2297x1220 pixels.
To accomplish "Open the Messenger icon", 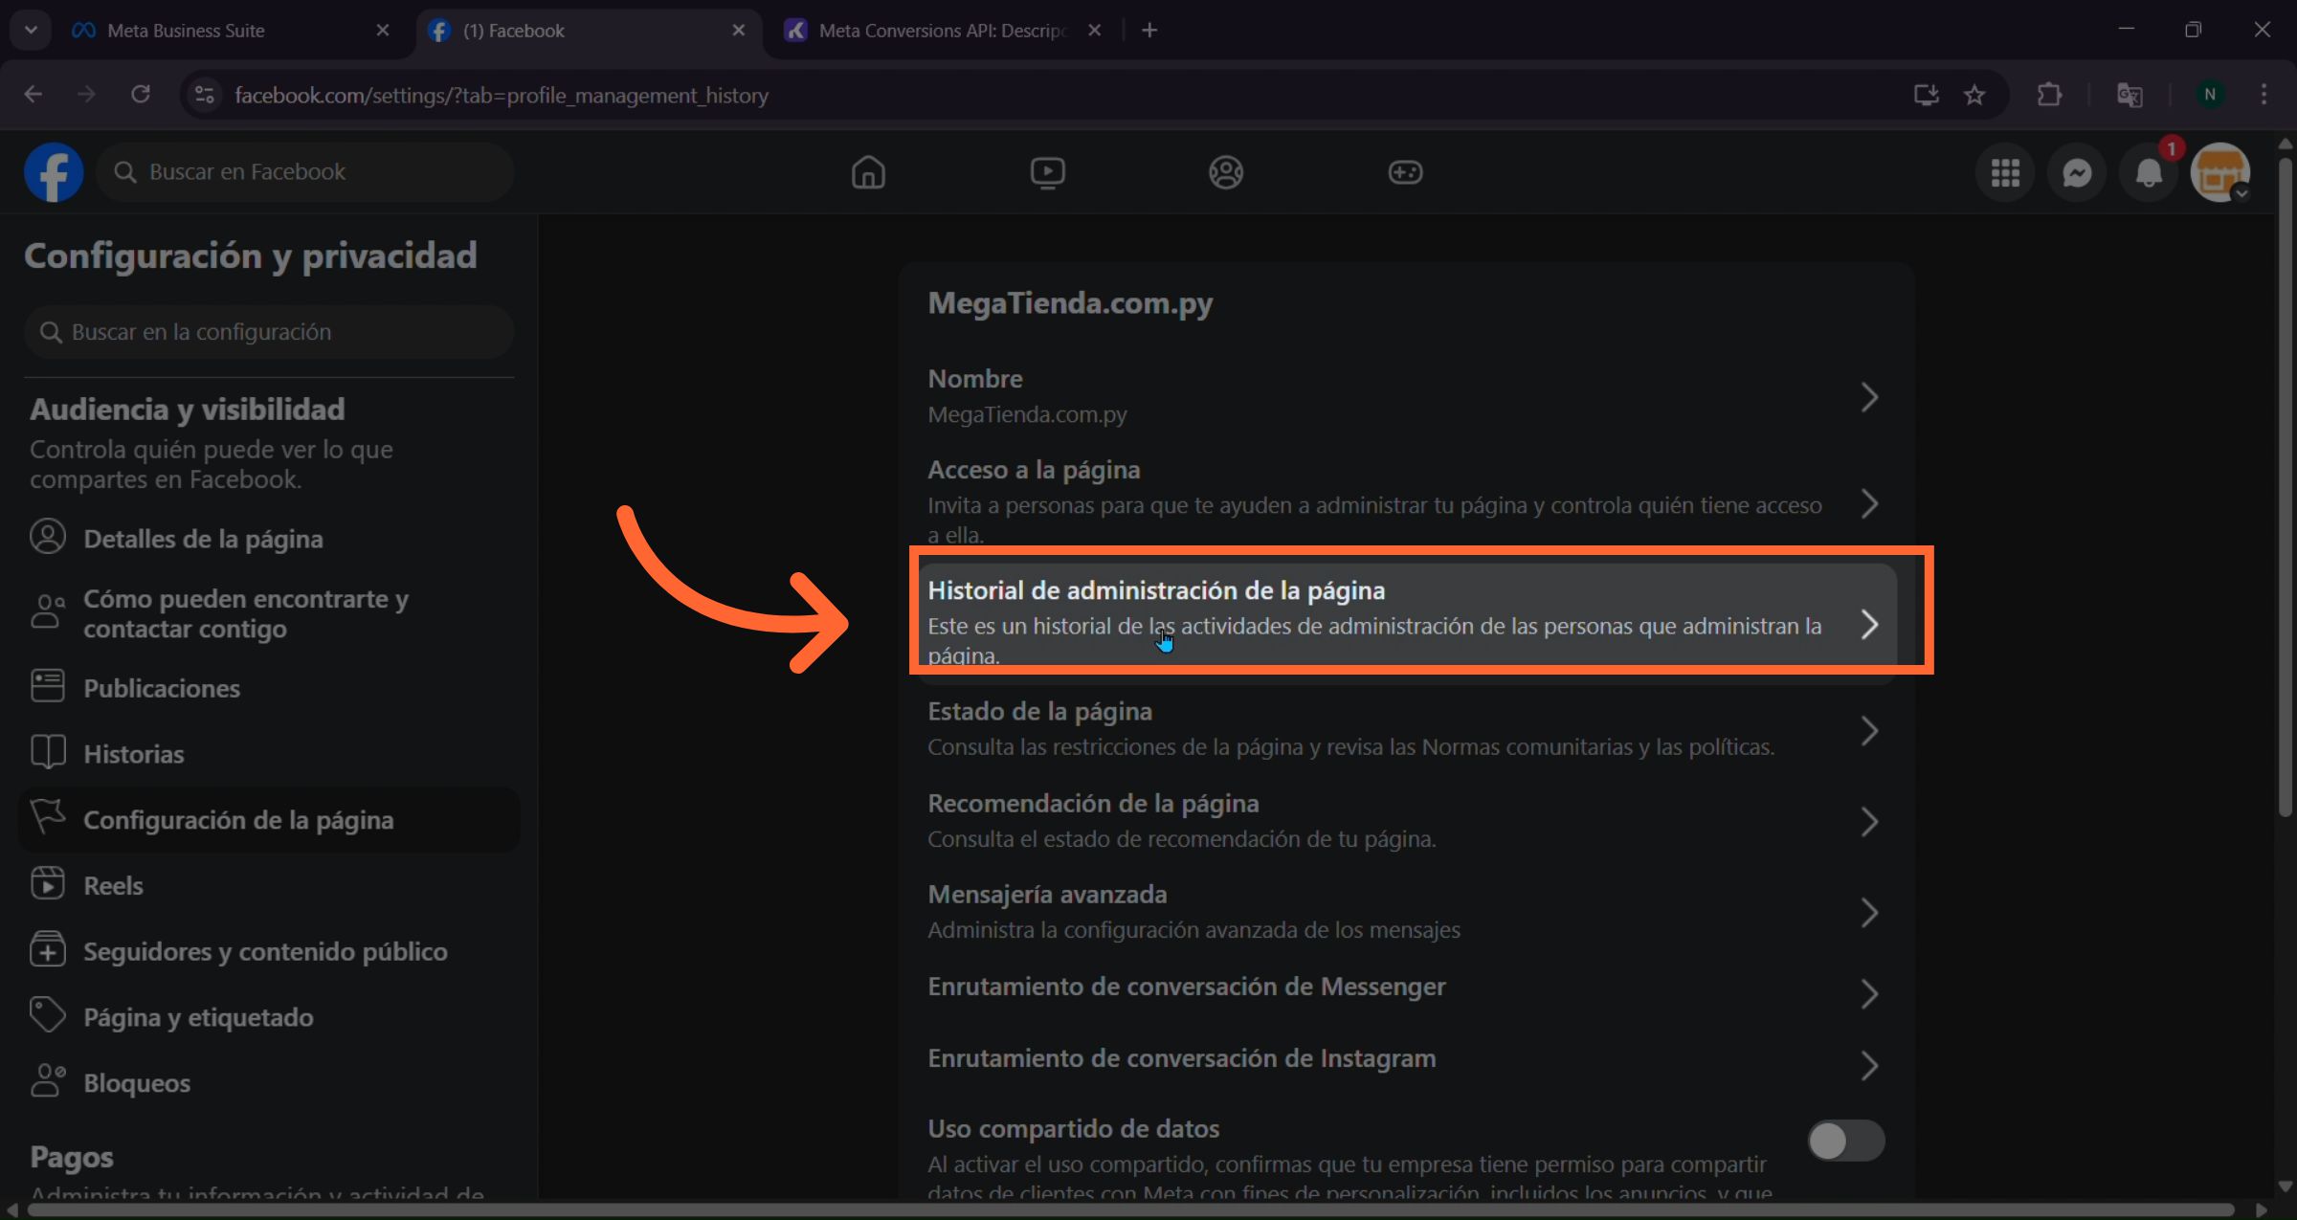I will pyautogui.click(x=2077, y=172).
